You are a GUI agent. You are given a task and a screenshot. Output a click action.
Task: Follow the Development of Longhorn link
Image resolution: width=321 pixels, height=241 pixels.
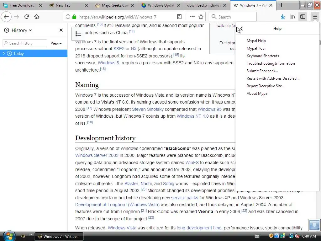[x=117, y=205]
